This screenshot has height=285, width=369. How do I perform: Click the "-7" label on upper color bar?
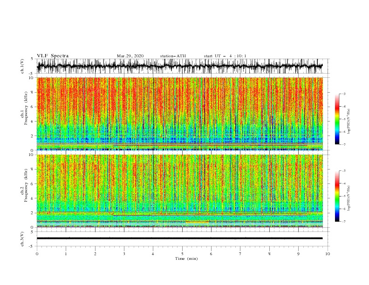click(x=344, y=144)
